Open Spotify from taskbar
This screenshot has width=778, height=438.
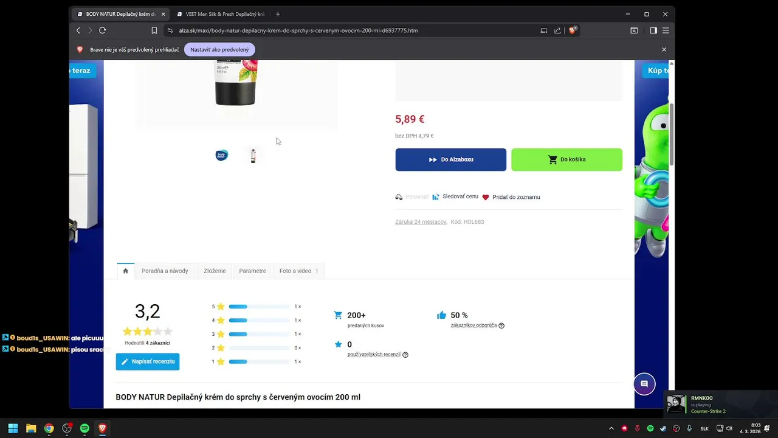tap(84, 428)
